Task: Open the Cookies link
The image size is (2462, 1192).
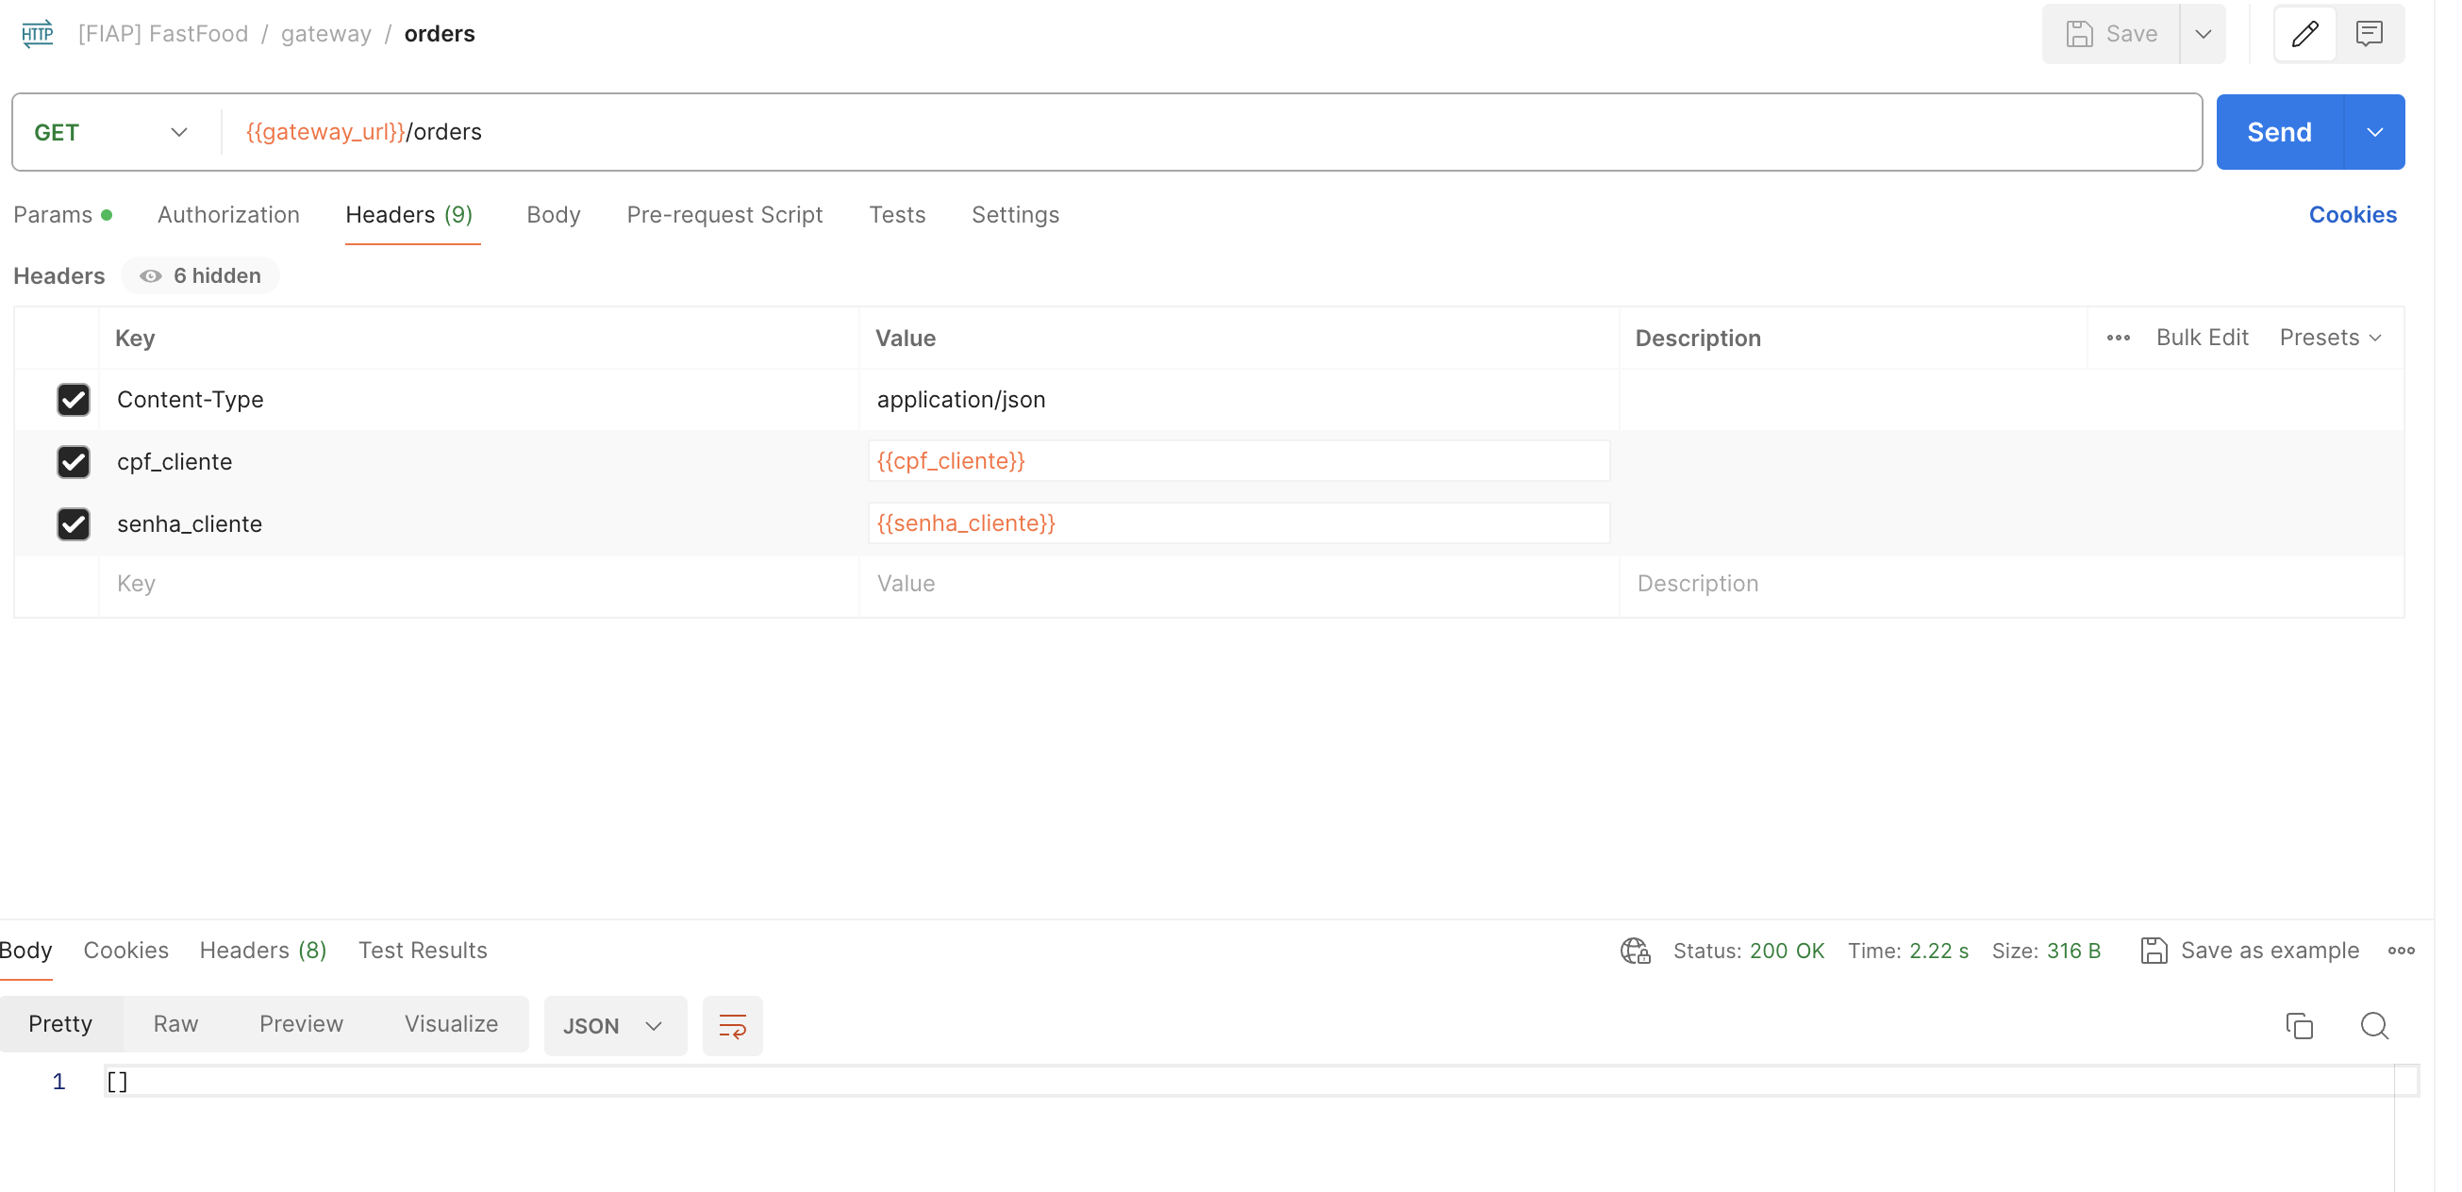Action: pos(2352,215)
